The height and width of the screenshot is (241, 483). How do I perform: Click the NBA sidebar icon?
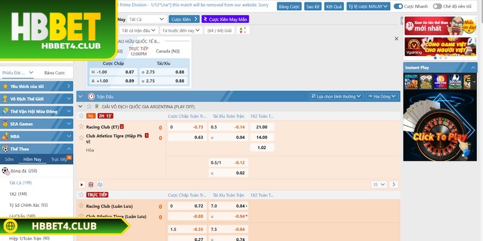(5, 137)
